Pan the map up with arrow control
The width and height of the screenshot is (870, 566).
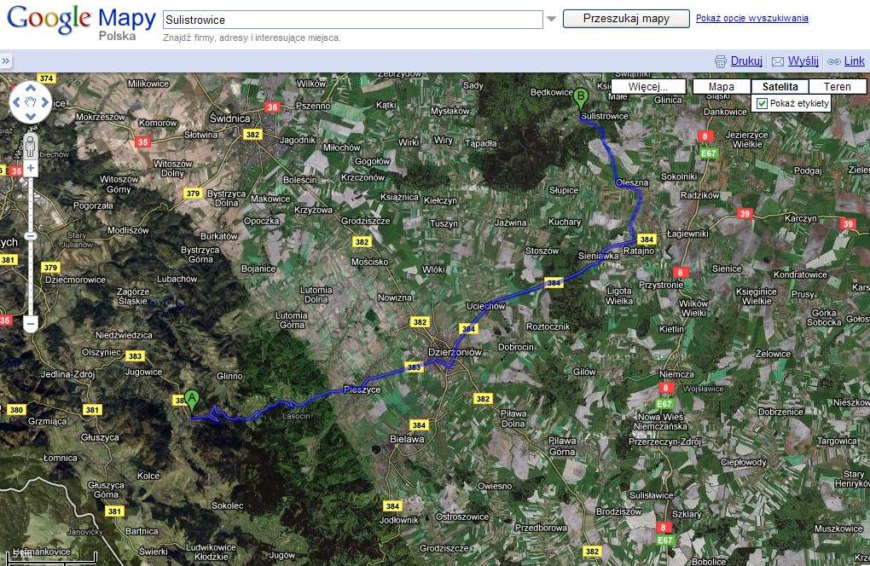pyautogui.click(x=31, y=88)
